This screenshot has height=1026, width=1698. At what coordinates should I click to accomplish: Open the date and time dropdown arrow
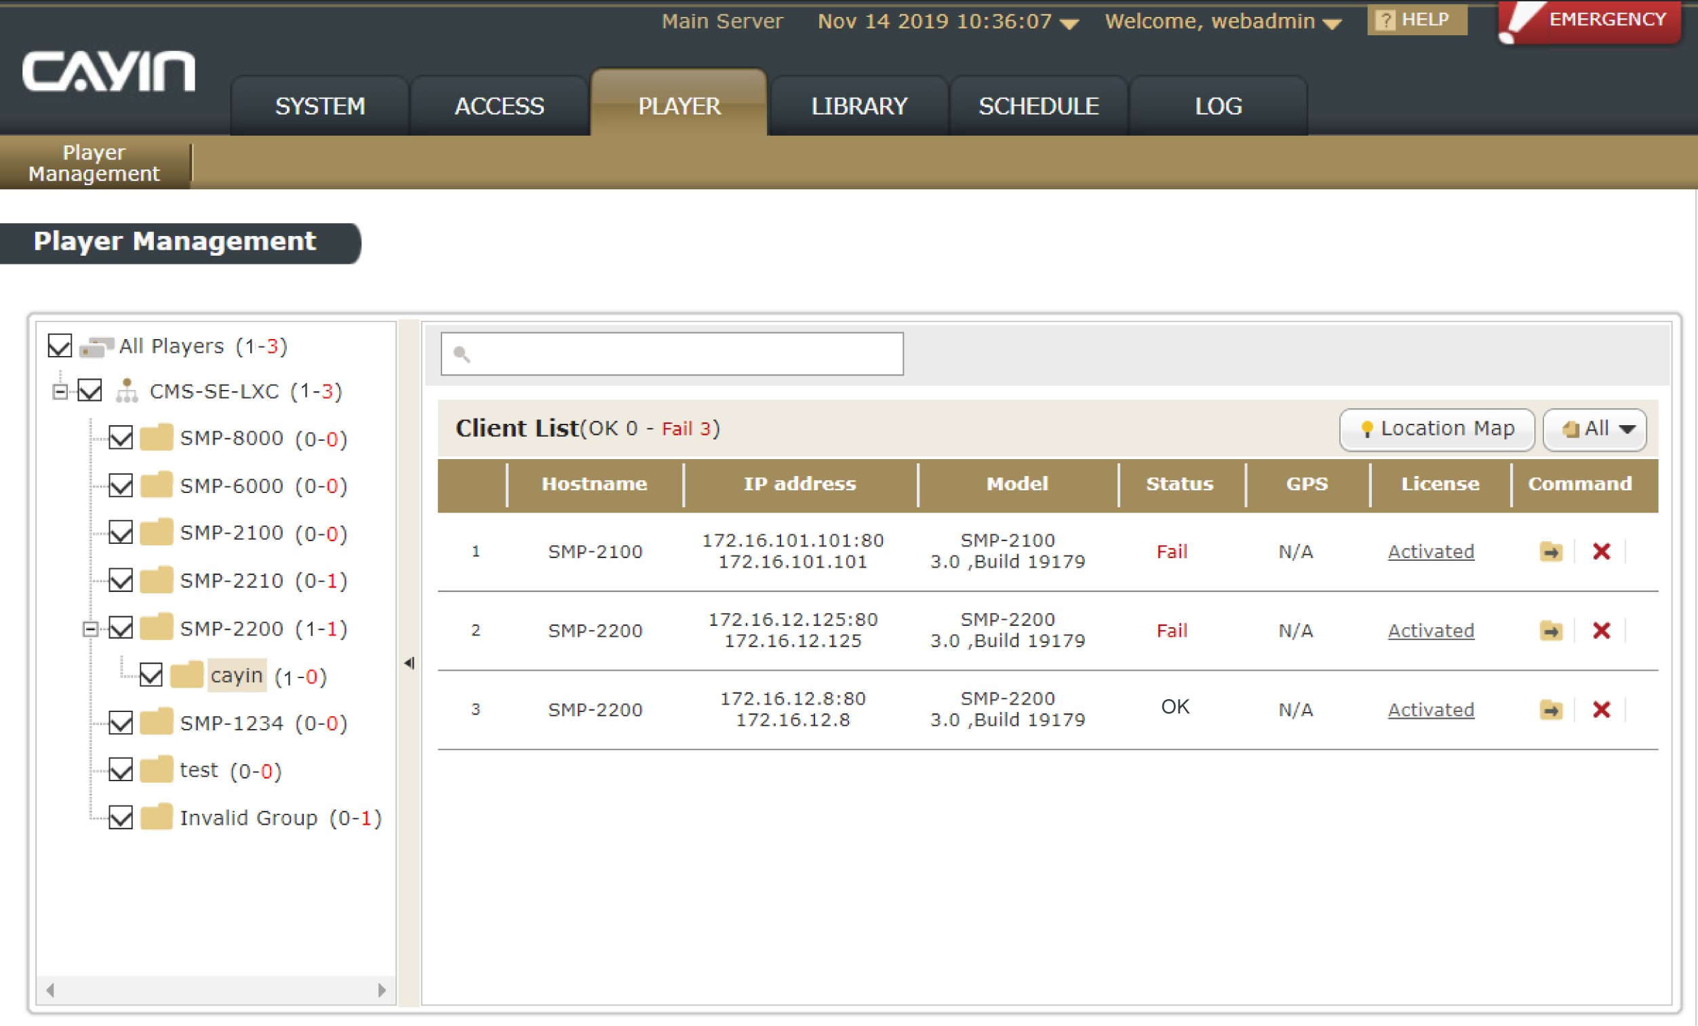tap(1069, 24)
